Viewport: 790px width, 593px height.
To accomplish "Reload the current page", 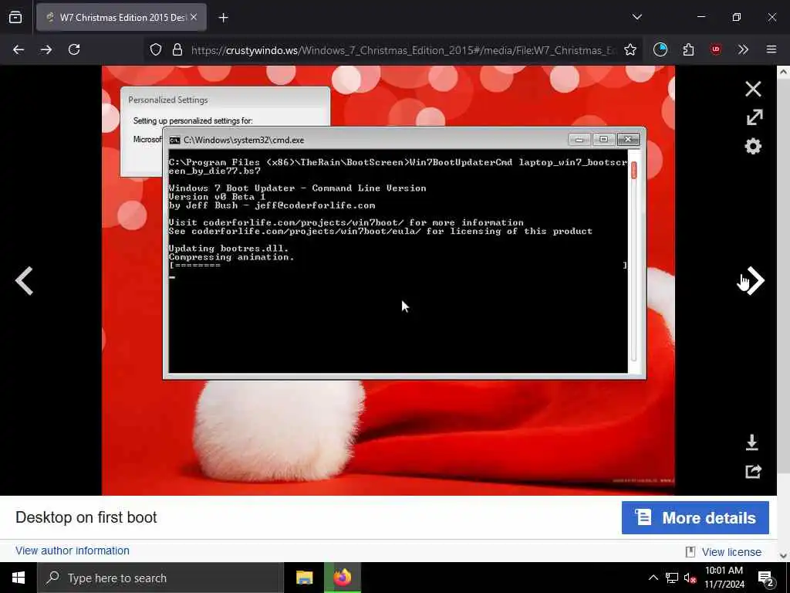I will pyautogui.click(x=74, y=49).
